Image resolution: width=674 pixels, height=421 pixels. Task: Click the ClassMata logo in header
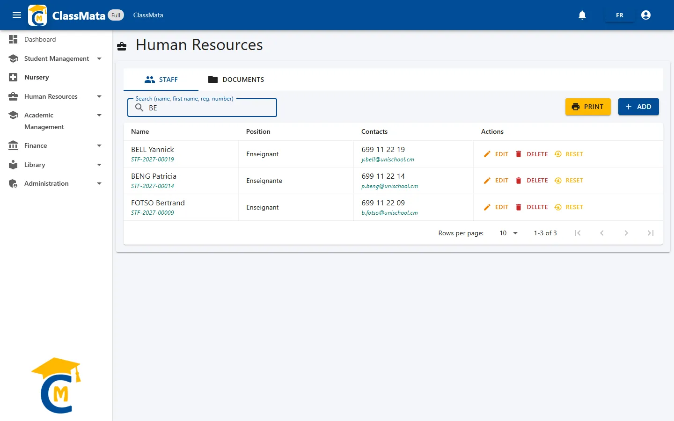37,15
